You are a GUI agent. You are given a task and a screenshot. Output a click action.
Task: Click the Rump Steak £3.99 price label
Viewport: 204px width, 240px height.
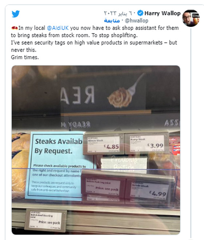147,144
